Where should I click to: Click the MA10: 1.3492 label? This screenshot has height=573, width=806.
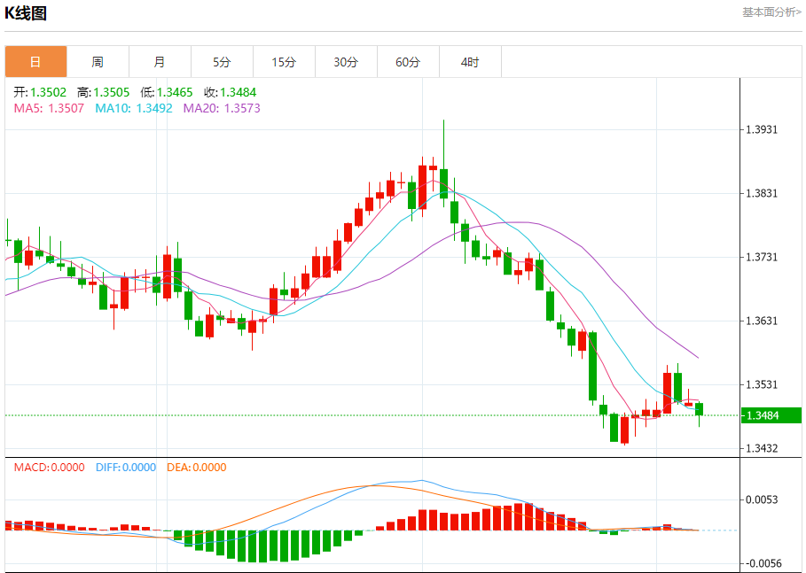tap(134, 108)
